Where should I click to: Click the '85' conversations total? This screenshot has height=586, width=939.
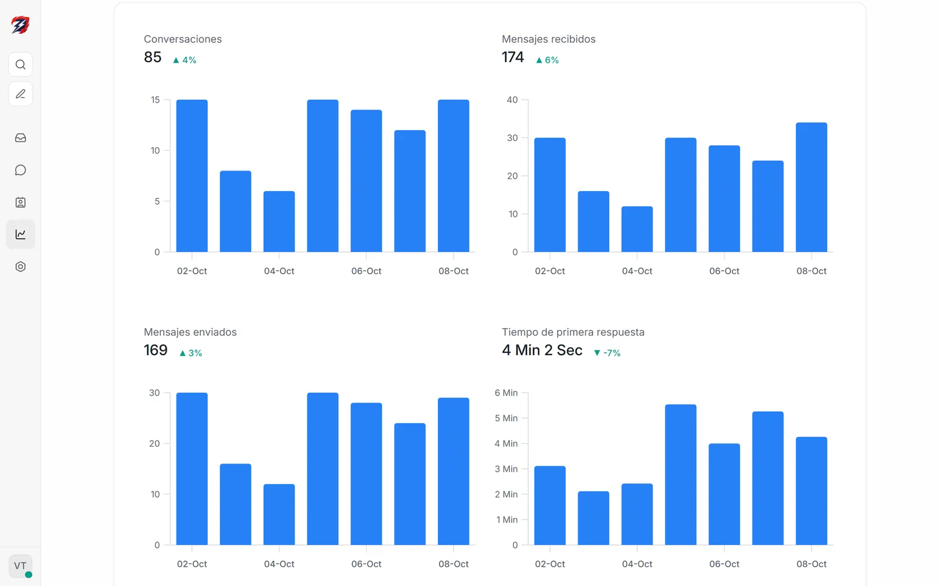[x=153, y=57]
